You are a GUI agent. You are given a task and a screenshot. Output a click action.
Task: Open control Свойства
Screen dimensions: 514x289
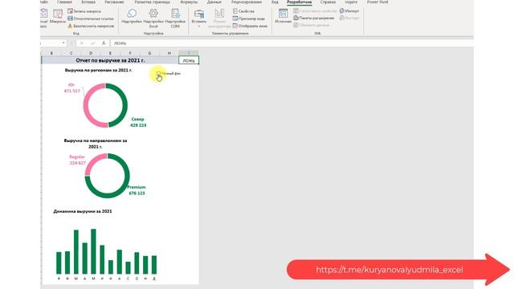click(x=243, y=11)
